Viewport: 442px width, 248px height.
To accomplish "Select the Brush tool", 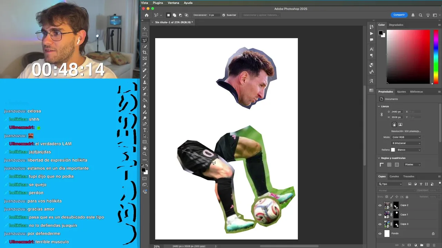I will (x=145, y=76).
